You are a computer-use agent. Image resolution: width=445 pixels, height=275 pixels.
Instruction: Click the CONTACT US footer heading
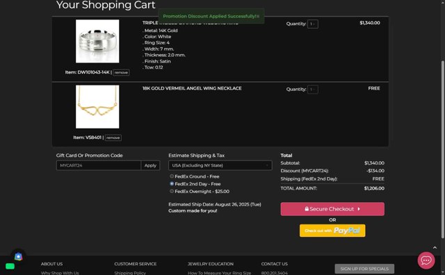[x=275, y=264]
